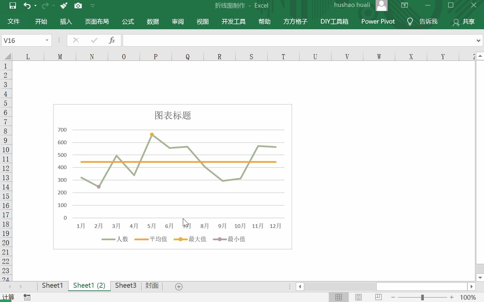Click the macro recording icon in status bar

(27, 297)
